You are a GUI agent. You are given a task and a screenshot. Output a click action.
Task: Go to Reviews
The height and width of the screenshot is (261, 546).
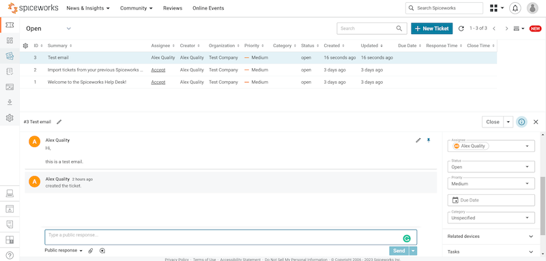coord(173,8)
